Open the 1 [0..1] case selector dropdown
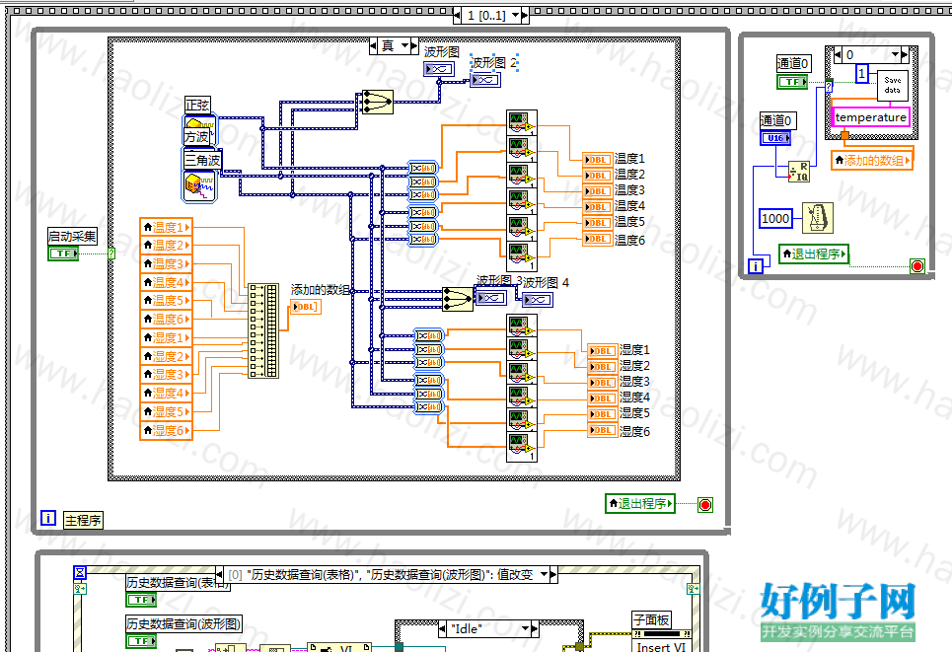The height and width of the screenshot is (652, 952). pos(516,15)
